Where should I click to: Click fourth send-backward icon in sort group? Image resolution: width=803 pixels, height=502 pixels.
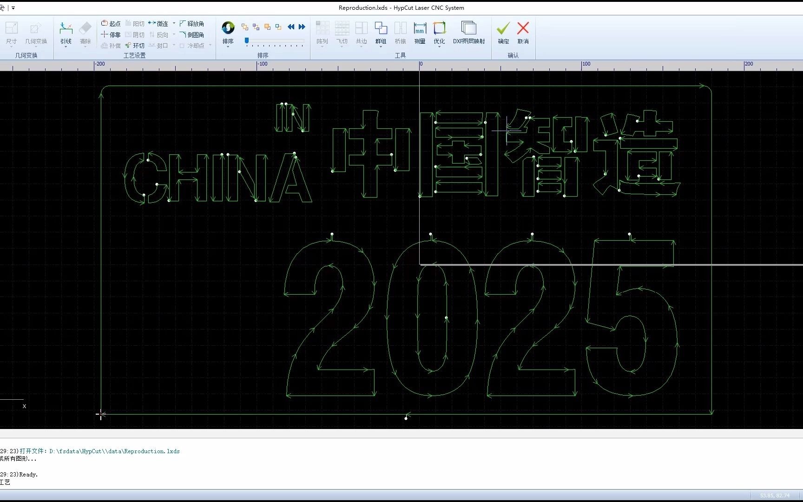coord(278,27)
